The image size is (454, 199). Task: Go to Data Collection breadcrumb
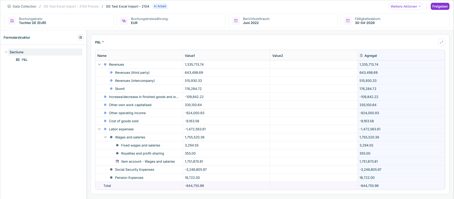click(x=24, y=7)
